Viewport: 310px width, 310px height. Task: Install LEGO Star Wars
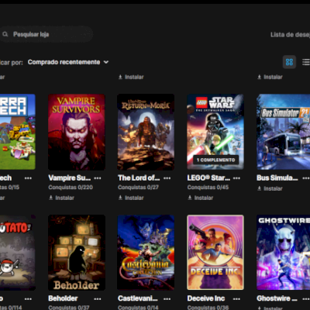[x=201, y=198]
